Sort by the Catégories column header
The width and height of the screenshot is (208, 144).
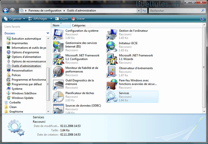coord(81,25)
